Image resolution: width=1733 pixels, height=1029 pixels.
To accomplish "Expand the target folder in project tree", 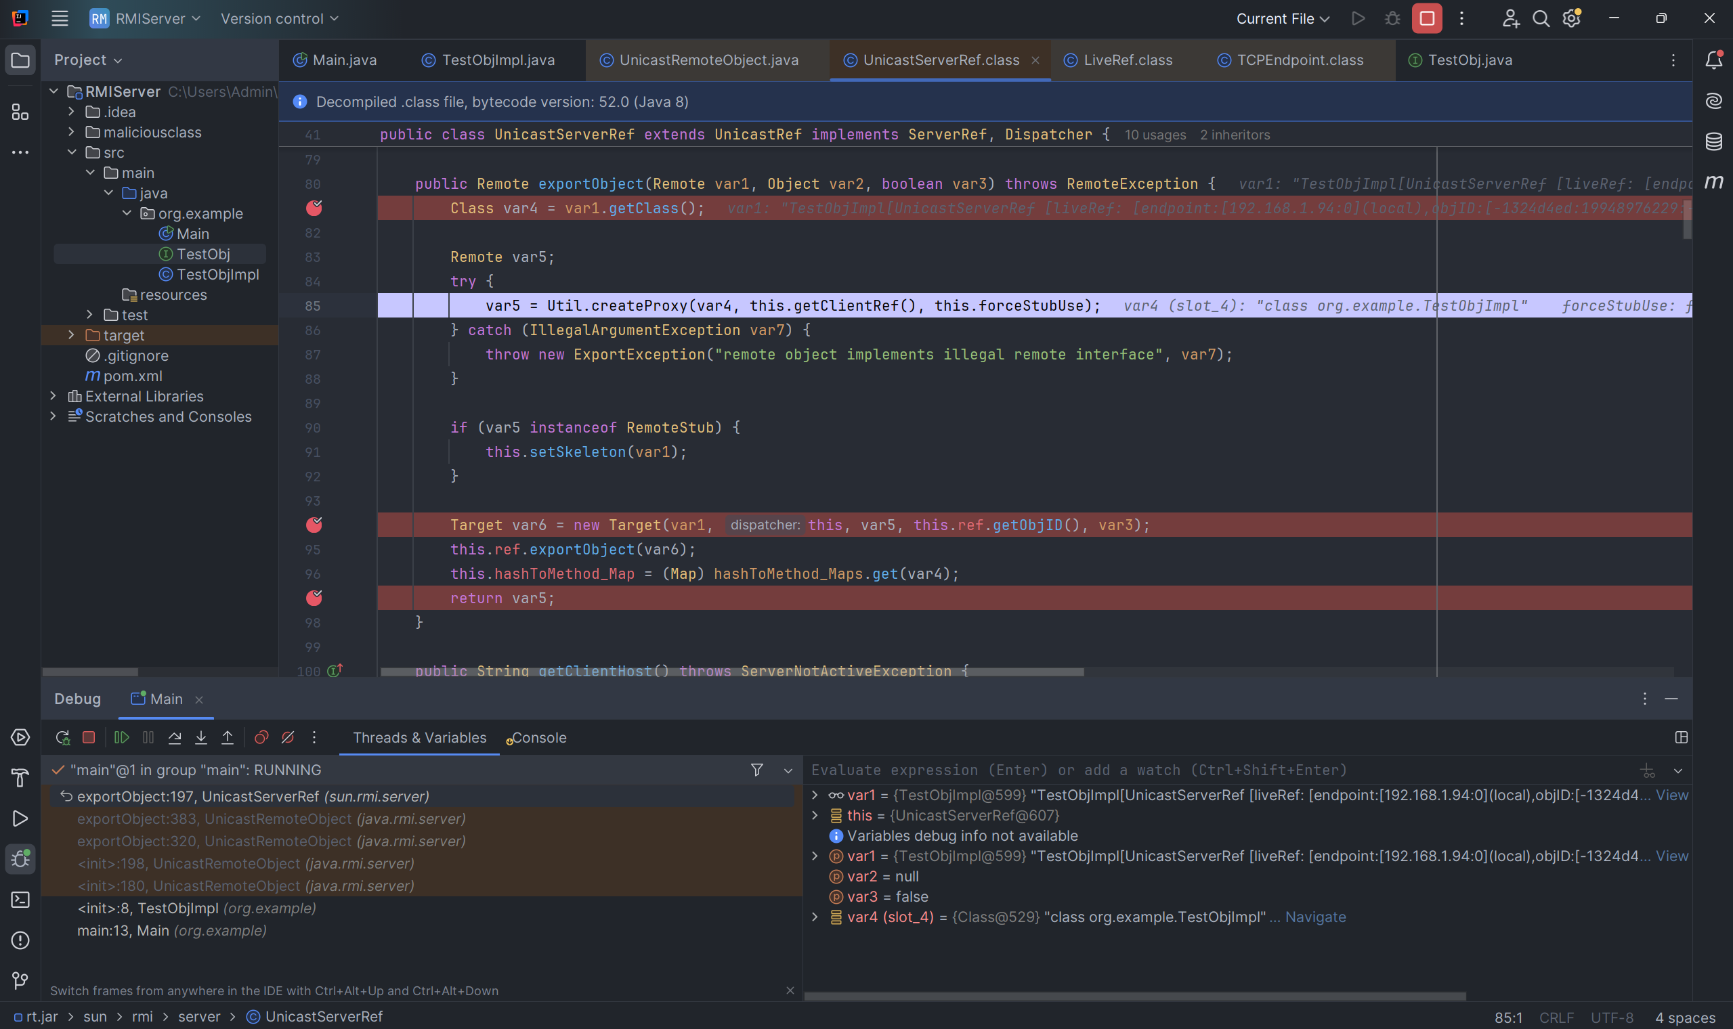I will [71, 335].
